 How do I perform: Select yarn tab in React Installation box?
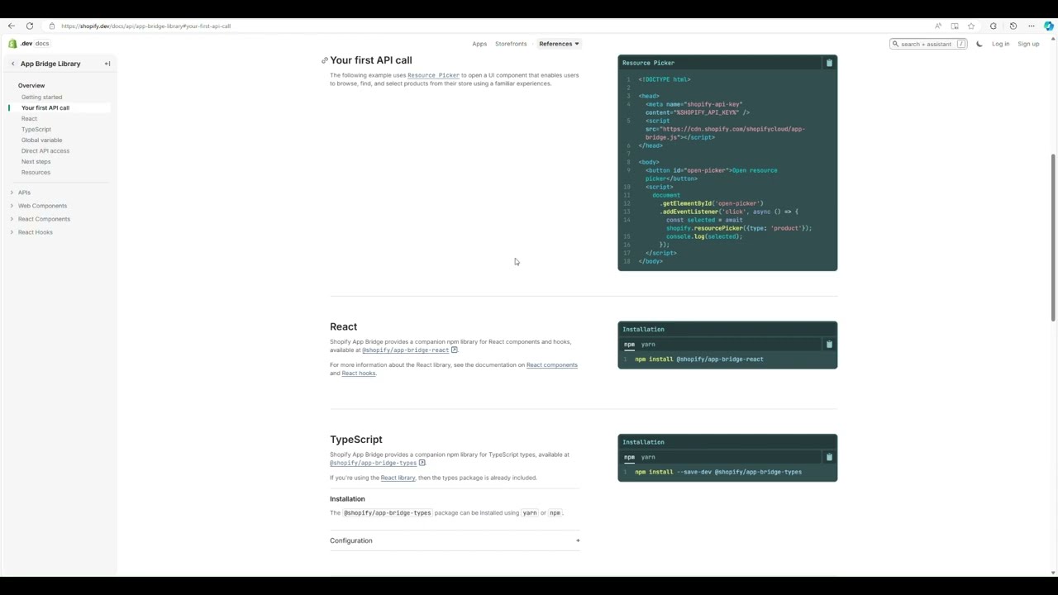click(x=648, y=345)
